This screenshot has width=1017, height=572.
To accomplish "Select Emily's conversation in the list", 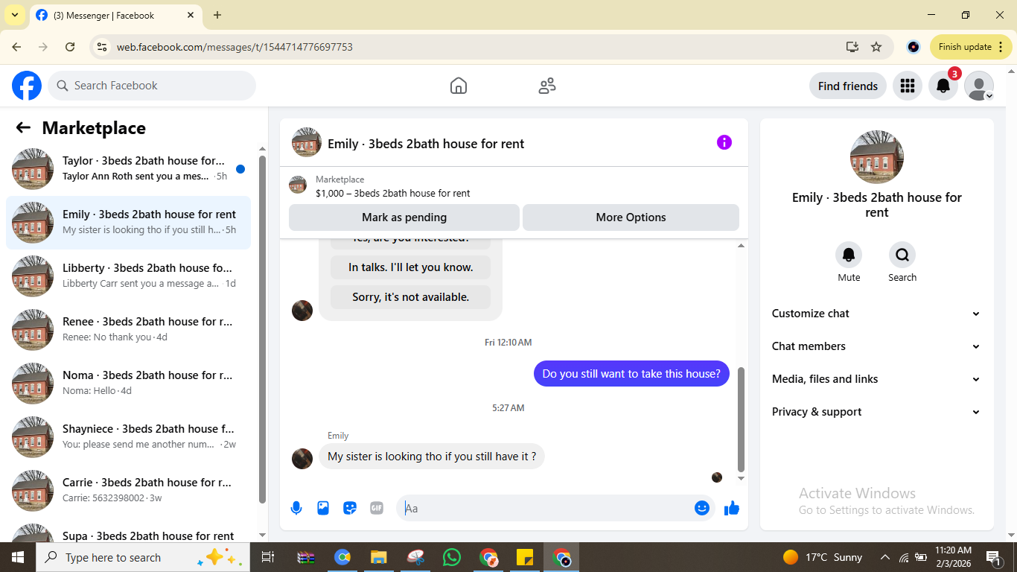I will click(x=128, y=223).
